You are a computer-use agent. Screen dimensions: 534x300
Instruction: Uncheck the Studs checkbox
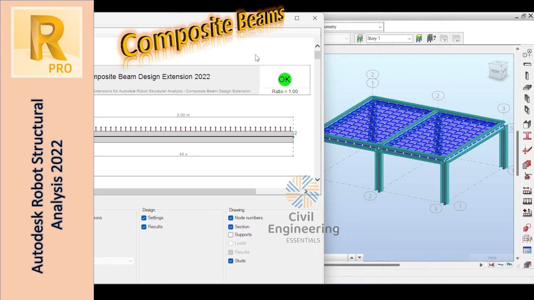(231, 261)
